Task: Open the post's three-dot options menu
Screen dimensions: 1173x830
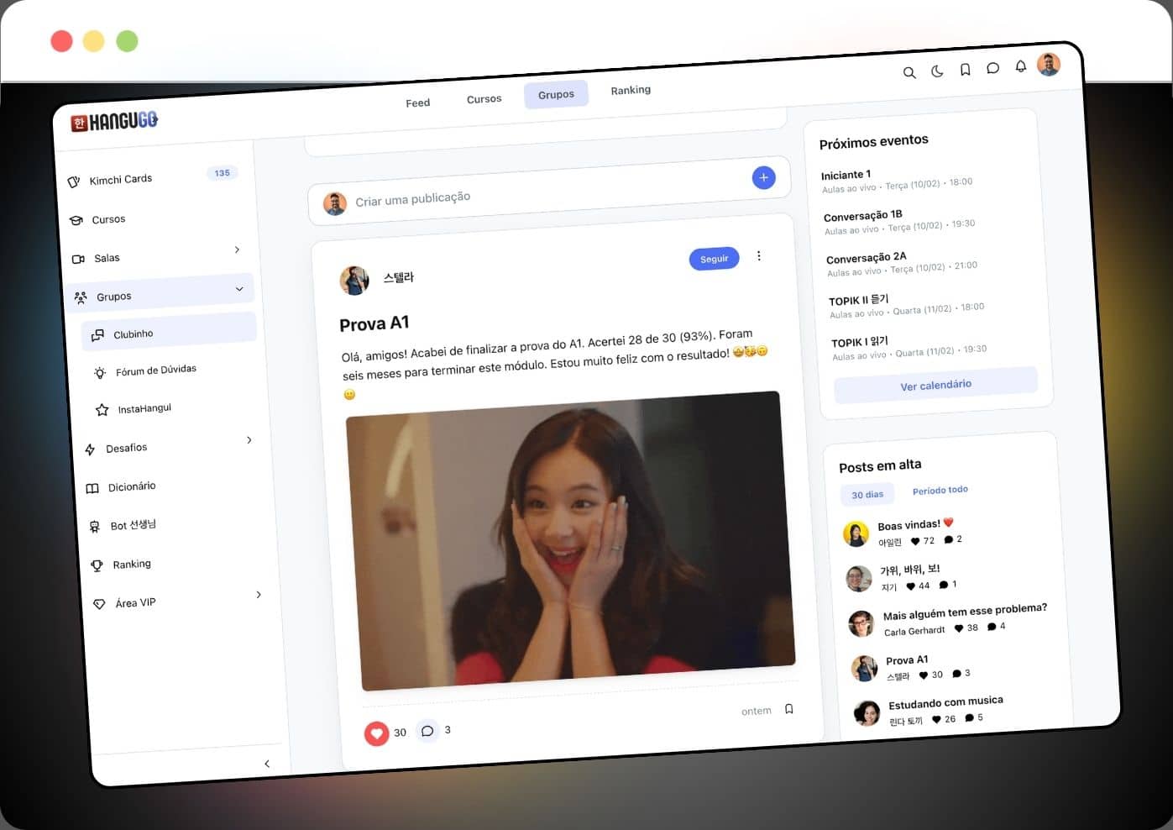Action: point(759,256)
